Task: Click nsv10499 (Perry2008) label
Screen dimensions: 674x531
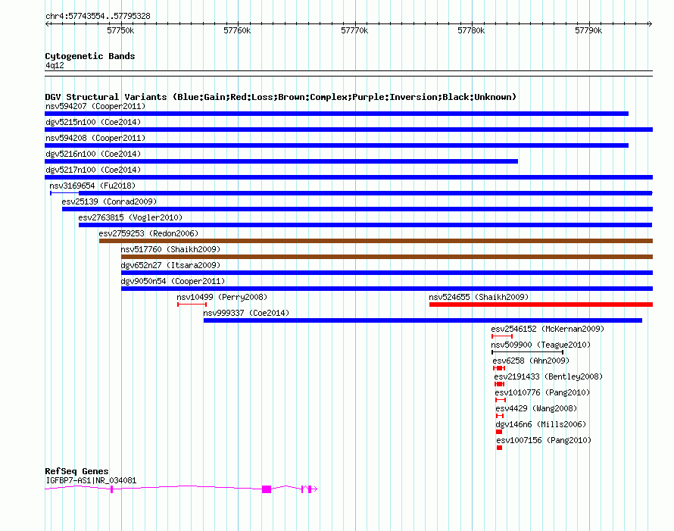Action: 222,297
